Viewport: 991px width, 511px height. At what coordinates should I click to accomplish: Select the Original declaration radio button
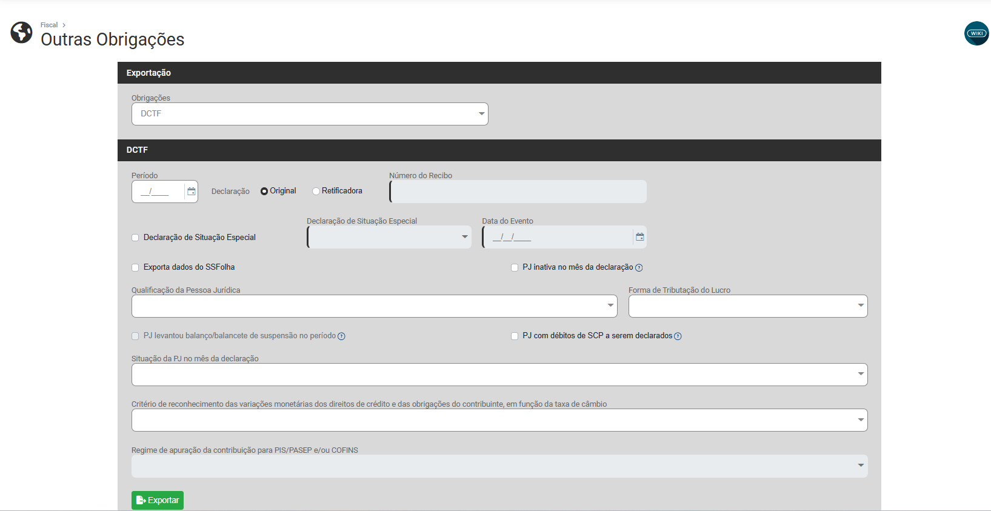pyautogui.click(x=264, y=192)
